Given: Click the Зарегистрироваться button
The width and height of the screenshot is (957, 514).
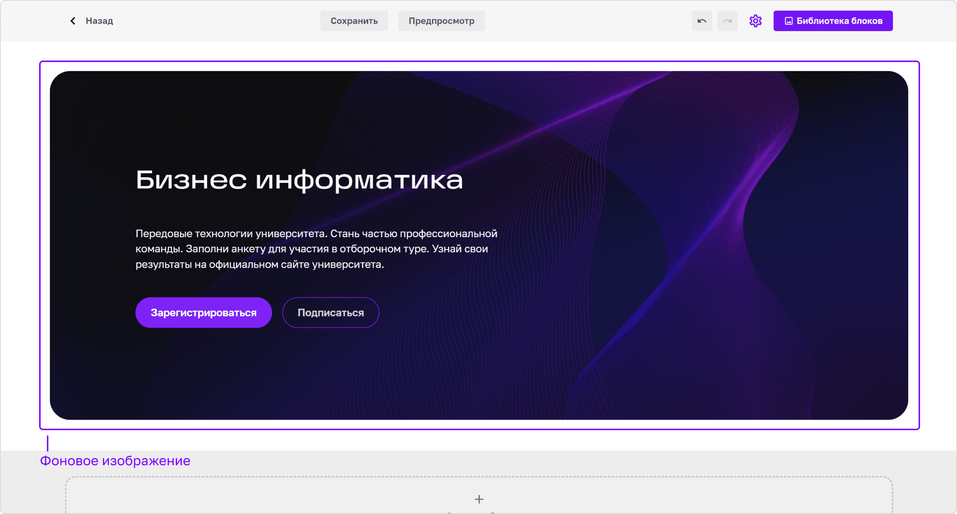Looking at the screenshot, I should pyautogui.click(x=203, y=312).
